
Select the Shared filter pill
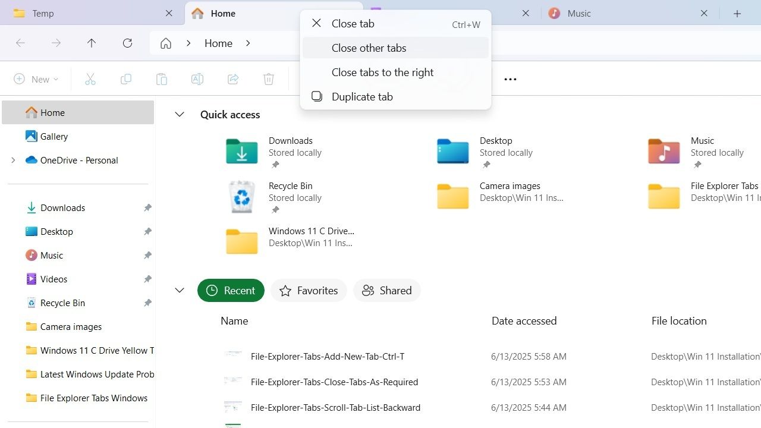pos(387,290)
